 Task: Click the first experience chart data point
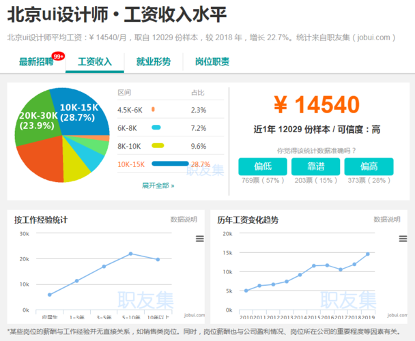click(x=50, y=295)
